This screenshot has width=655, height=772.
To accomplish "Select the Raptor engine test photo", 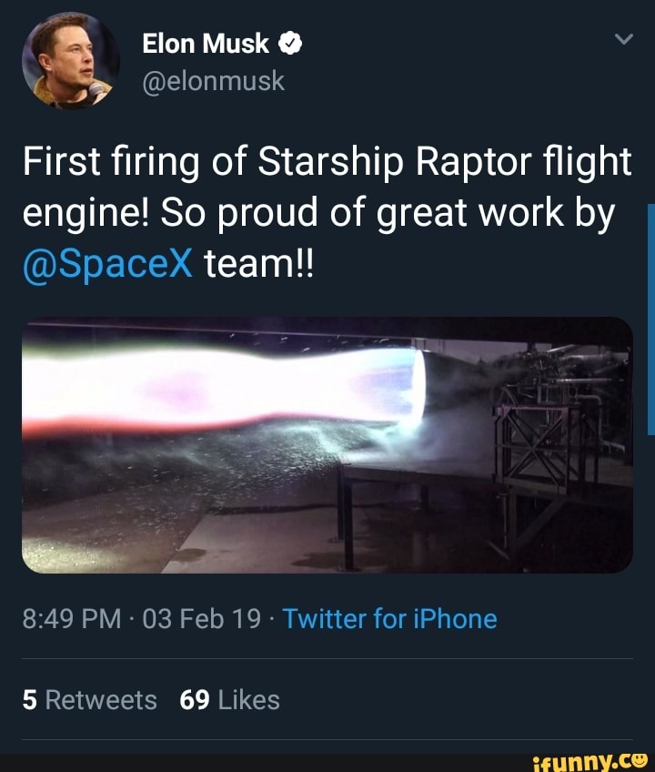I will pos(327,446).
